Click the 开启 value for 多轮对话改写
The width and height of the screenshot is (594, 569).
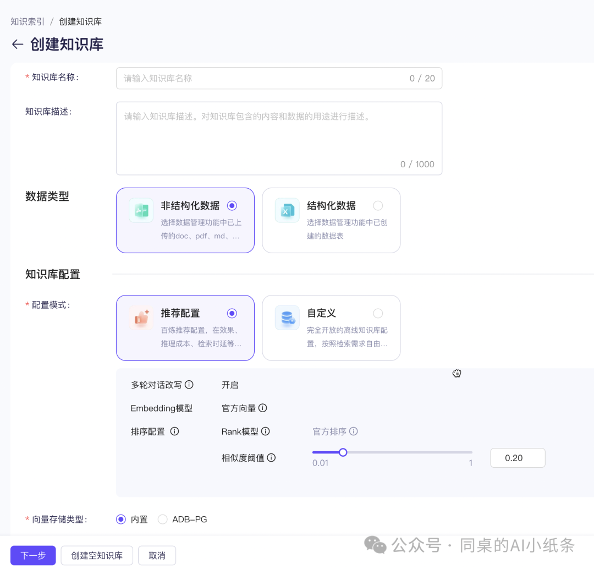[230, 385]
